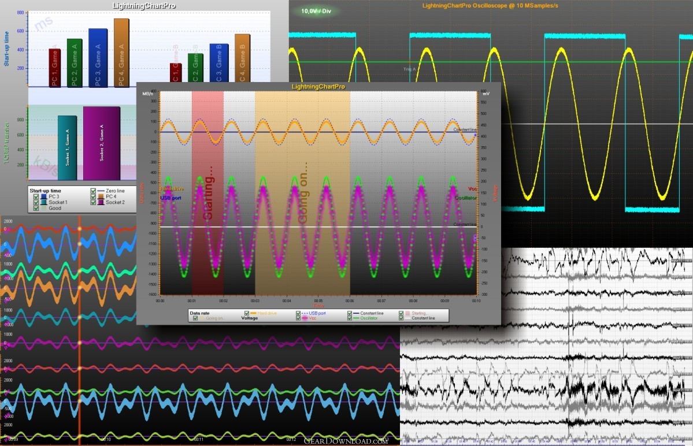The image size is (693, 446).
Task: Click the Data rate legend heading
Action: click(200, 313)
